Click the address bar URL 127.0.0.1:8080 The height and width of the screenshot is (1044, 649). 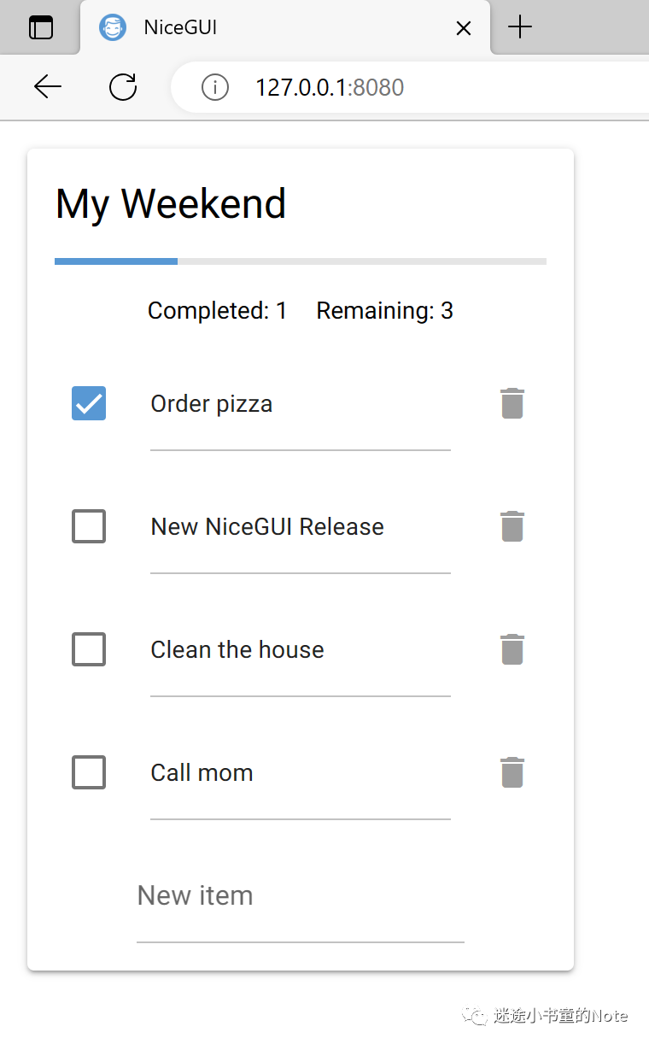pos(330,87)
